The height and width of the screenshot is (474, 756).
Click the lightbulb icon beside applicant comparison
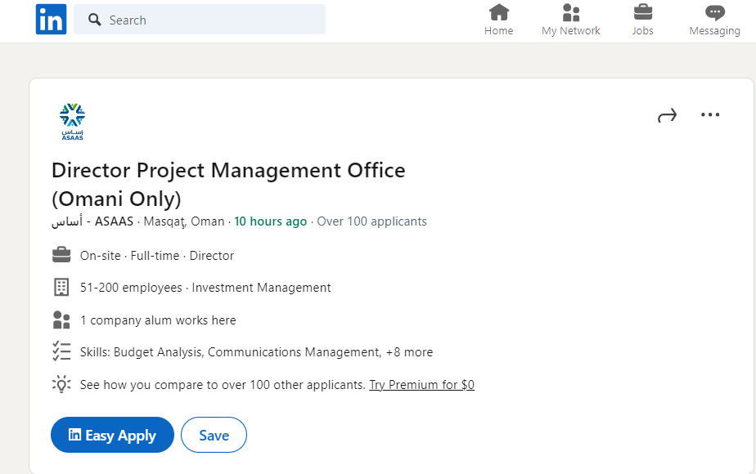tap(61, 384)
